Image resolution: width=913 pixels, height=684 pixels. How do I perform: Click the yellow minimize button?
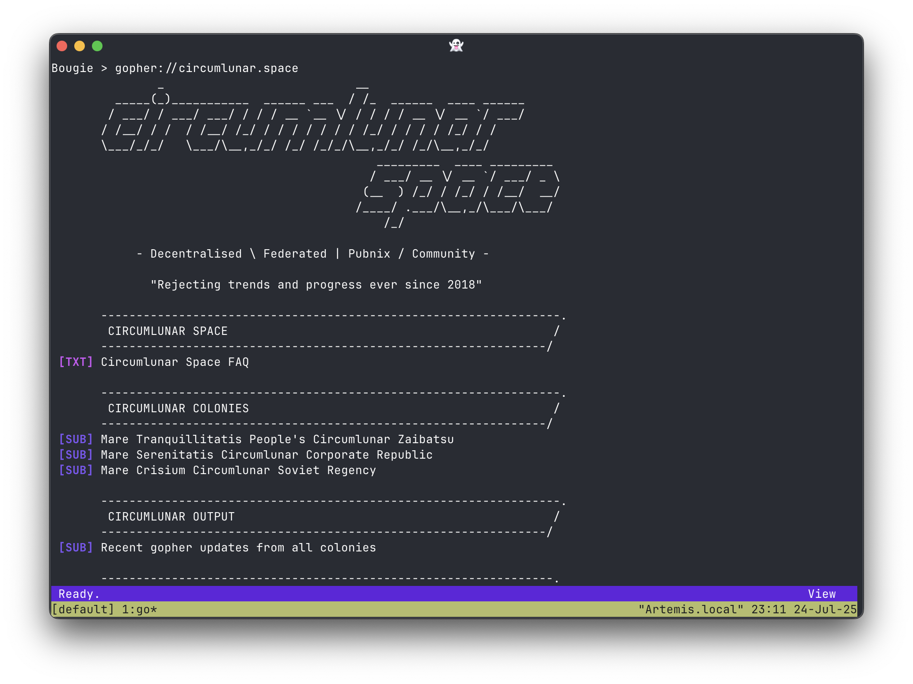tap(80, 46)
